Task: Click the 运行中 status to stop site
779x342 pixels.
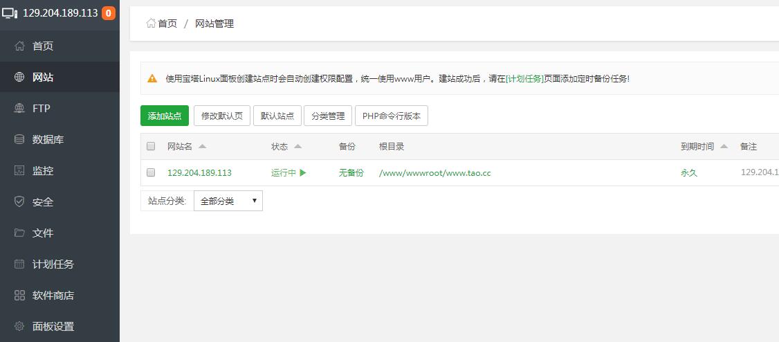Action: [288, 172]
